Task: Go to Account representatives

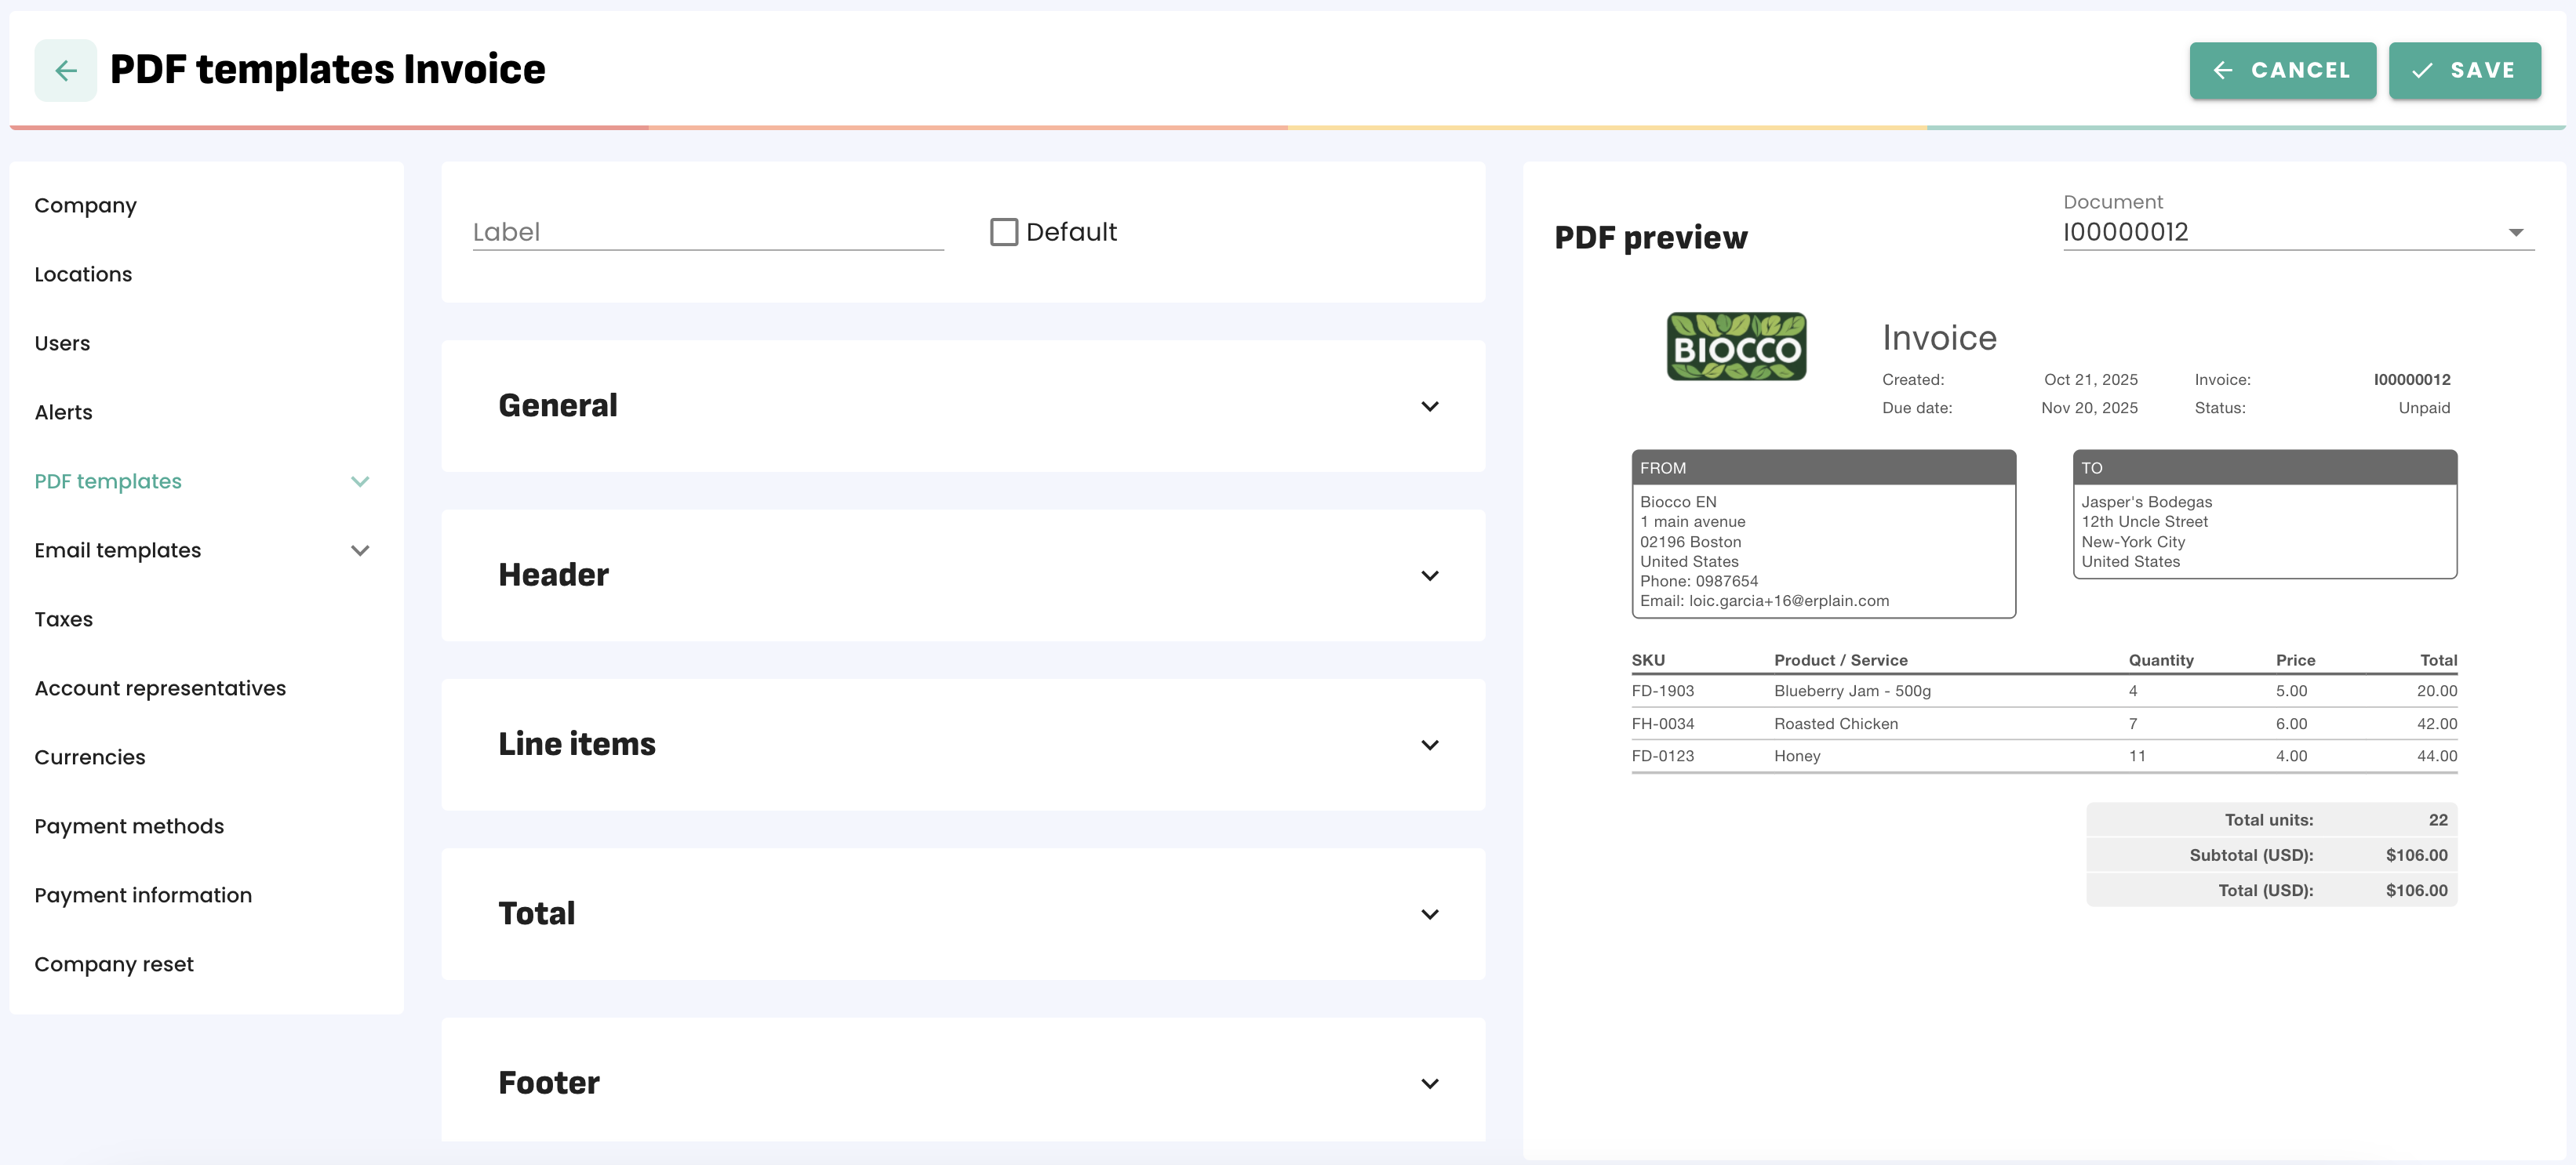Action: (x=160, y=688)
